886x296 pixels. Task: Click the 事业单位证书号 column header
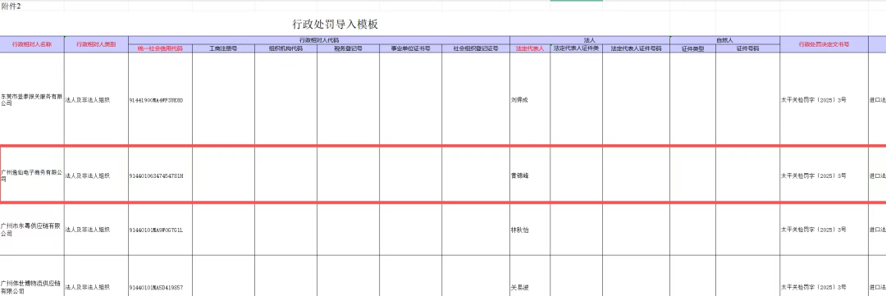pyautogui.click(x=411, y=49)
